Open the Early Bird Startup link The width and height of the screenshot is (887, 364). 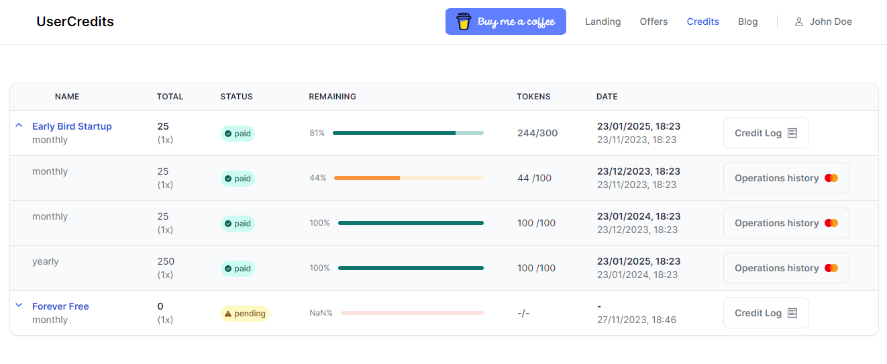point(72,126)
